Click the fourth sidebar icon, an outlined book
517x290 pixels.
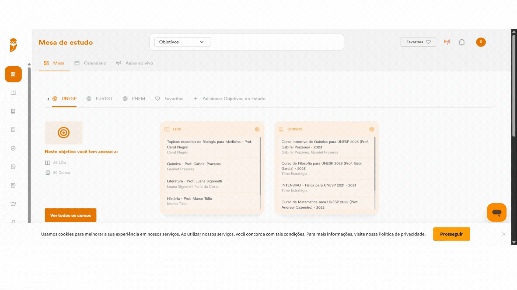coord(13,130)
